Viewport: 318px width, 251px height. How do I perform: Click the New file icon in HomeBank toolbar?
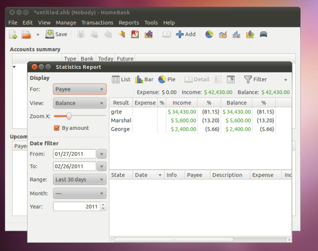tap(13, 35)
